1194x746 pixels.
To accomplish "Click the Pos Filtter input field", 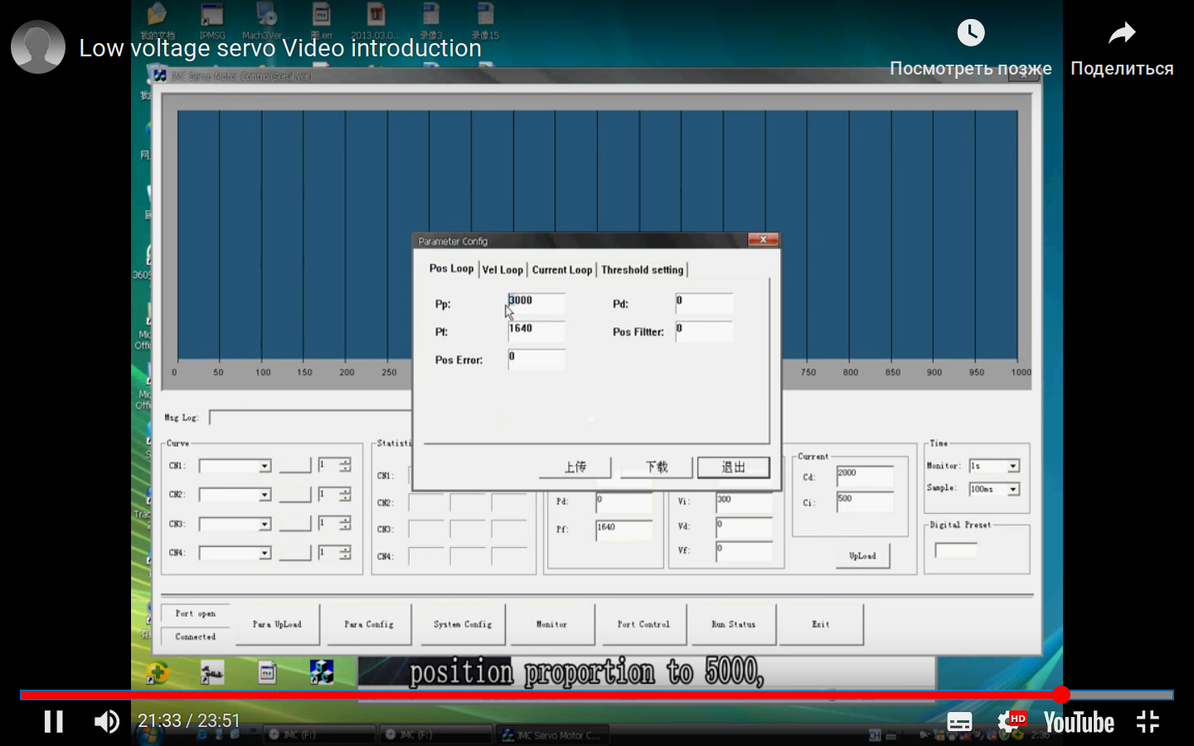I will click(x=704, y=332).
